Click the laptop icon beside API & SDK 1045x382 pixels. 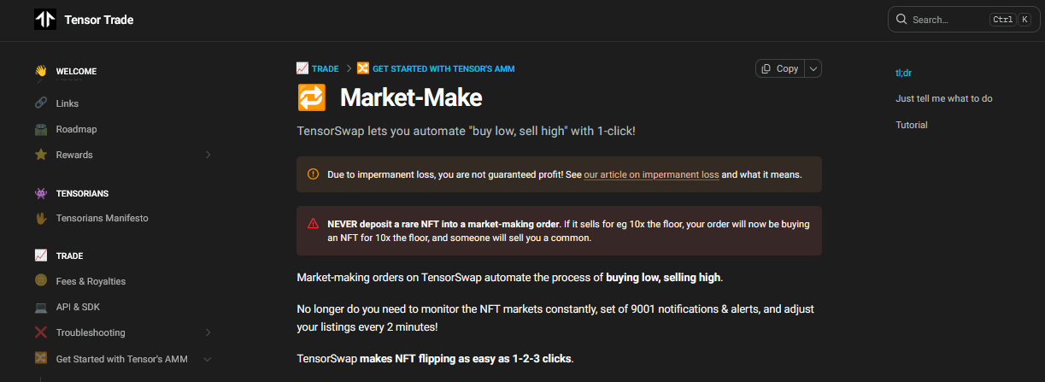(40, 307)
